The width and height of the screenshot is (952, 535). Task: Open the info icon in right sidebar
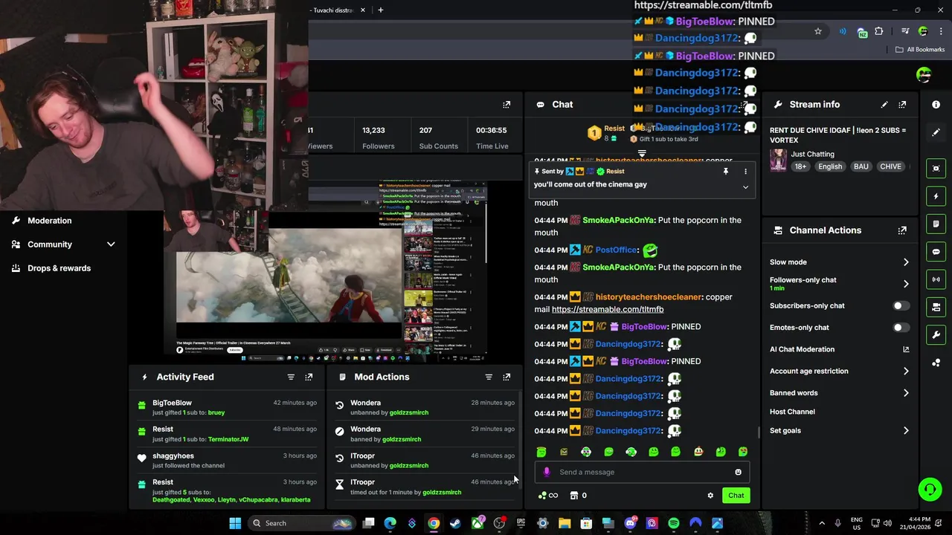(x=936, y=105)
